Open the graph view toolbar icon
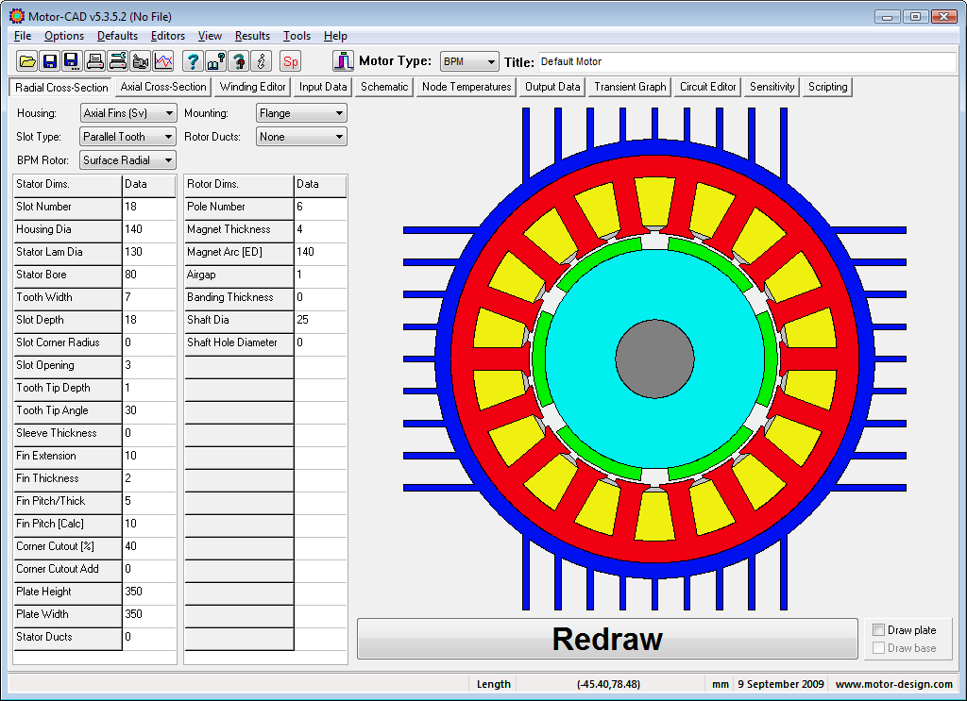This screenshot has height=701, width=967. click(x=162, y=60)
